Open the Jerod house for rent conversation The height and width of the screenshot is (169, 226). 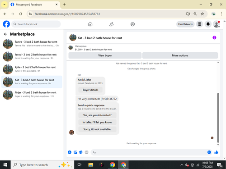[x=32, y=56]
